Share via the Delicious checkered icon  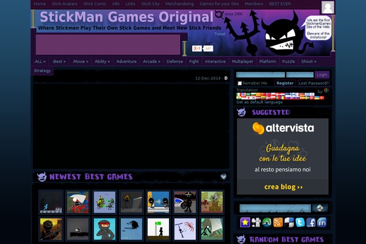tap(289, 222)
